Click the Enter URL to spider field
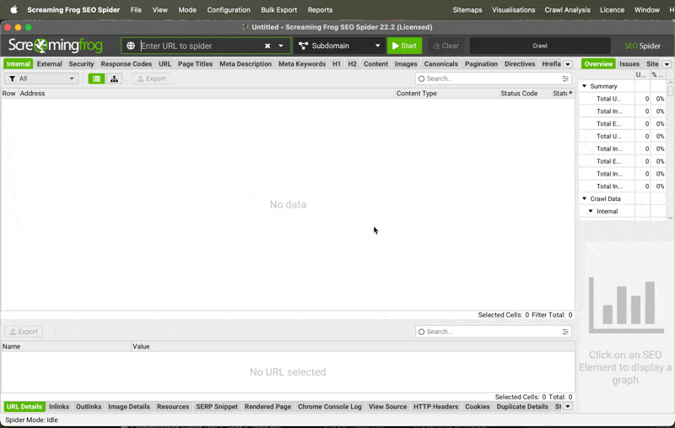The image size is (675, 428). click(x=198, y=46)
